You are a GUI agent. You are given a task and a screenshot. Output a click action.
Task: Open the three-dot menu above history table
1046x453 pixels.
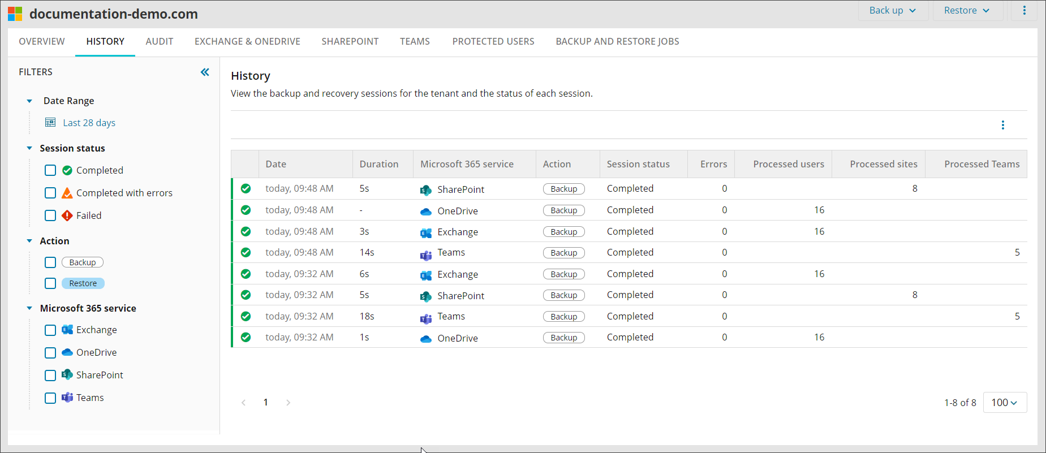(1002, 125)
